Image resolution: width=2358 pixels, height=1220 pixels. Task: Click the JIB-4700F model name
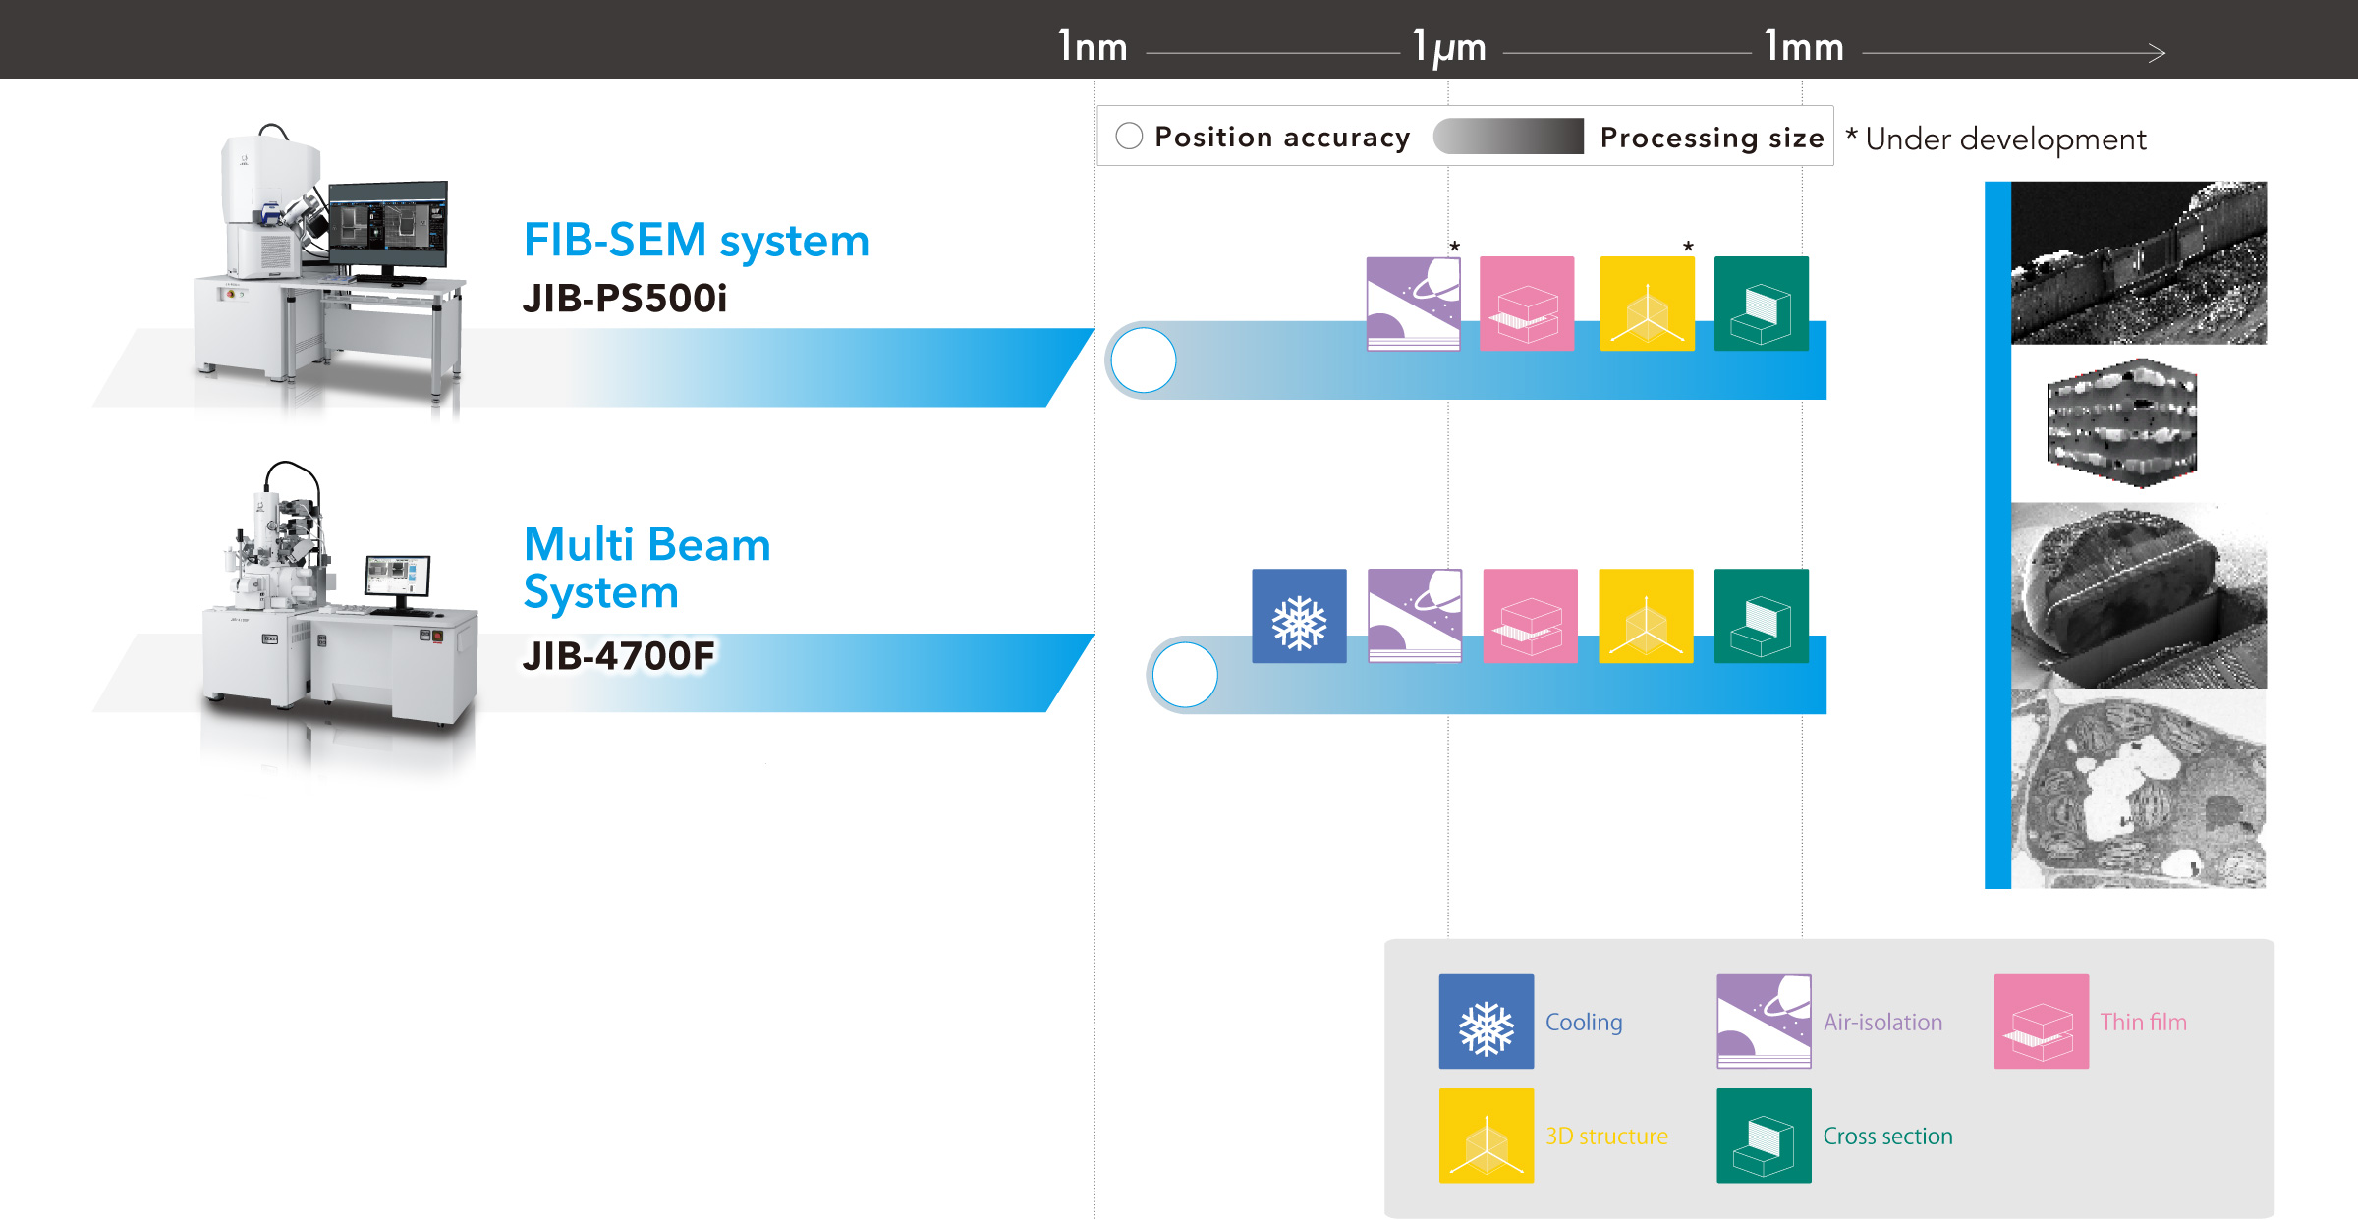tap(619, 656)
